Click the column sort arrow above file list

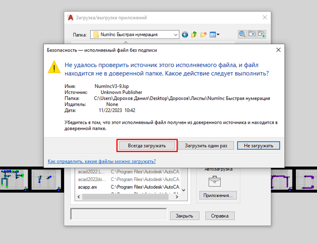click(126, 42)
